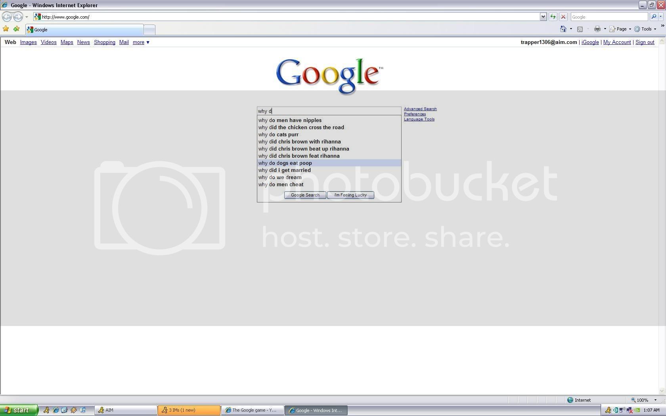Expand the Home button dropdown arrow
Image resolution: width=666 pixels, height=416 pixels.
point(571,29)
